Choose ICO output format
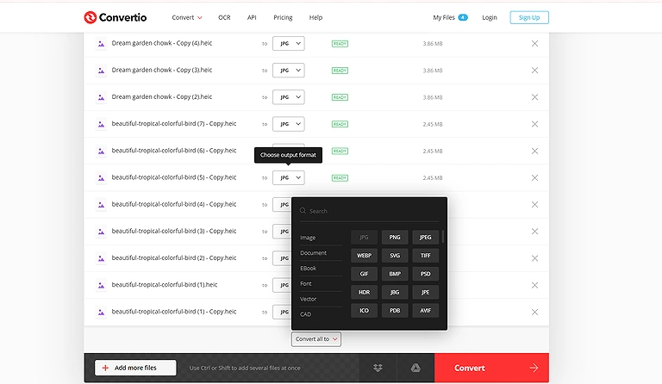 point(364,311)
